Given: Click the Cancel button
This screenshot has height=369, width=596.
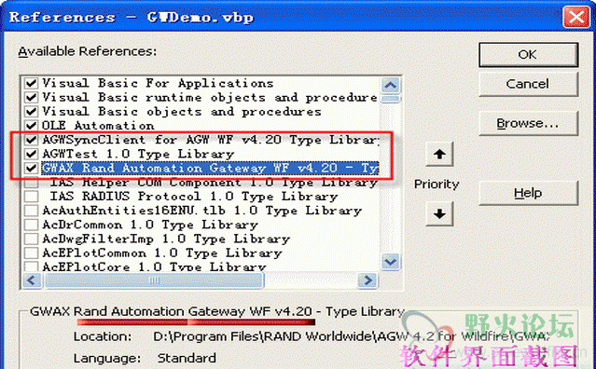Looking at the screenshot, I should pos(528,84).
